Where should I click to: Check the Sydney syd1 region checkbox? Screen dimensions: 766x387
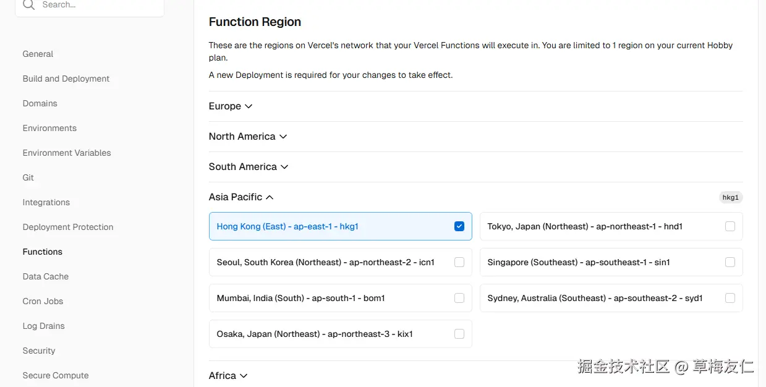click(730, 298)
